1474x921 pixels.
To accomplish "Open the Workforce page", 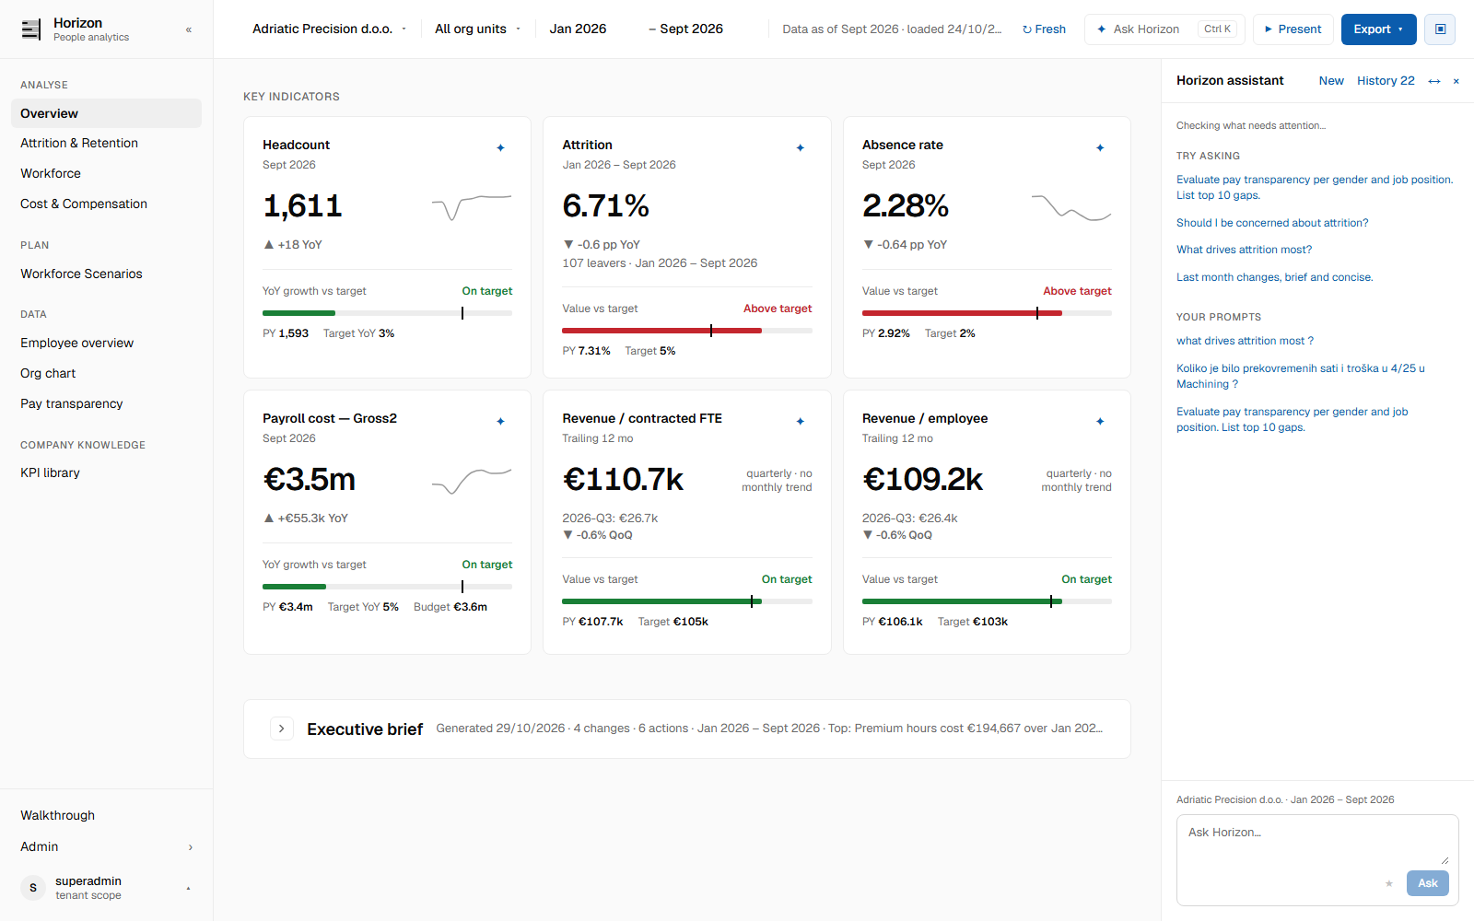I will pyautogui.click(x=106, y=173).
